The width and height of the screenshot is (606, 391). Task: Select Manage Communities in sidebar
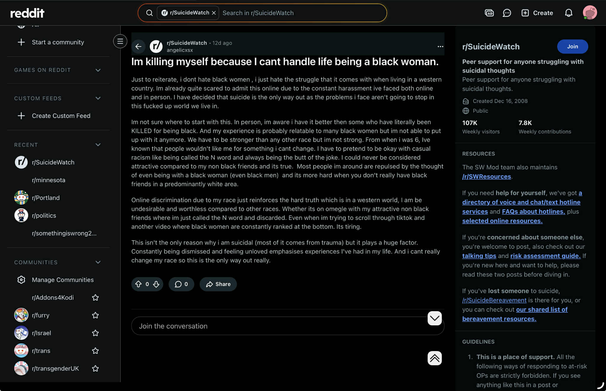(62, 280)
